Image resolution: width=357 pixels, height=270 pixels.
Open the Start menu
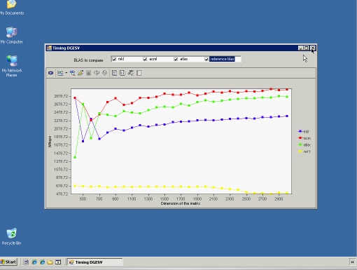[8, 262]
